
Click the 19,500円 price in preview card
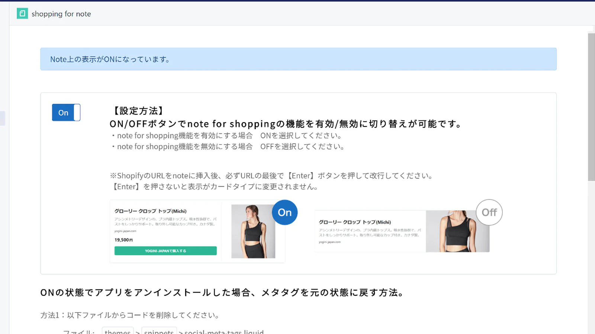(123, 240)
